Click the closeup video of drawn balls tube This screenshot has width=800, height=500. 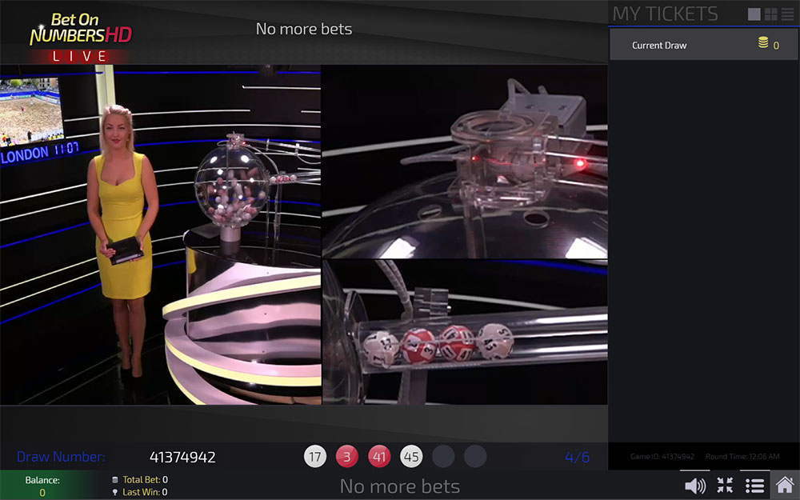464,332
